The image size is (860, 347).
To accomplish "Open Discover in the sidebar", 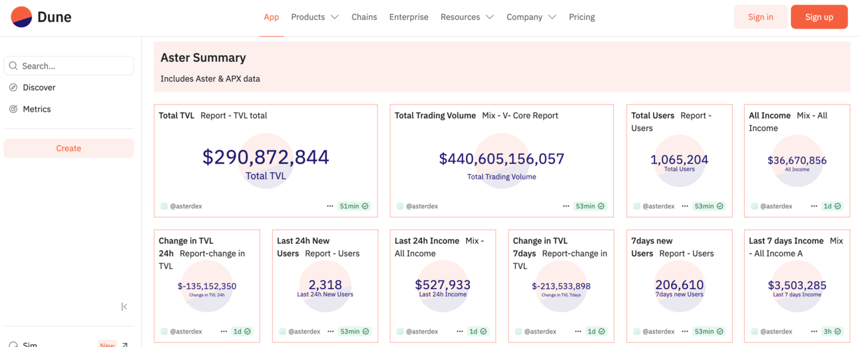I will (x=39, y=87).
